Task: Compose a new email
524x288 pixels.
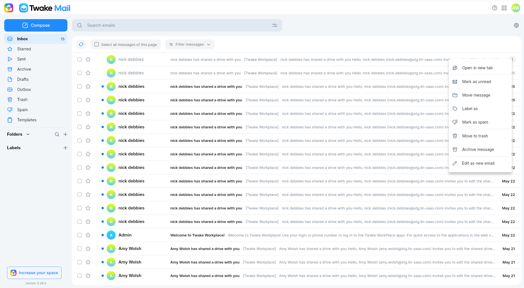Action: pyautogui.click(x=36, y=25)
